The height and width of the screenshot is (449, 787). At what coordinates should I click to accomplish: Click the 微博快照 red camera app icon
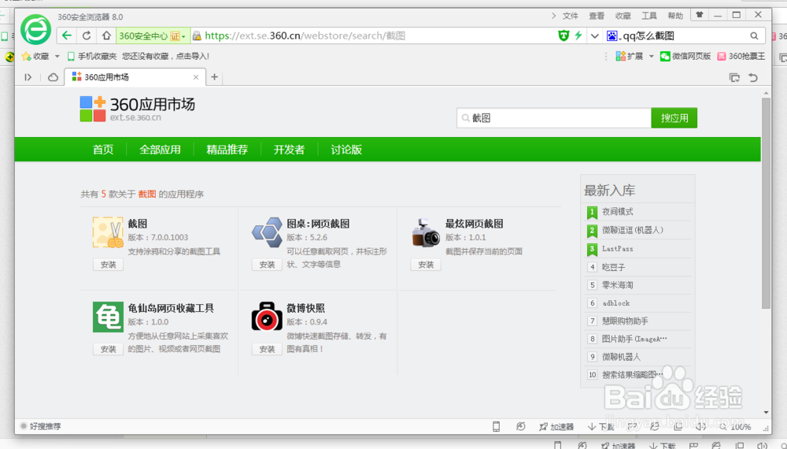(267, 317)
